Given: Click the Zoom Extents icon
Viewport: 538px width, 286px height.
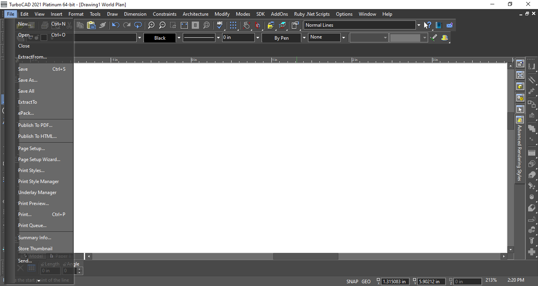Looking at the screenshot, I should [184, 25].
